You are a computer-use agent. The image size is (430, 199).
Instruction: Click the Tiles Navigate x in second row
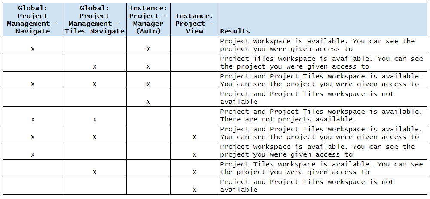pyautogui.click(x=95, y=66)
